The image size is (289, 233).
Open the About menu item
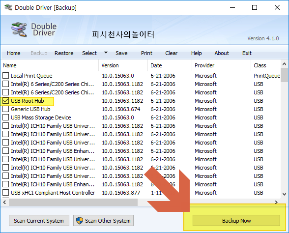[x=222, y=53]
